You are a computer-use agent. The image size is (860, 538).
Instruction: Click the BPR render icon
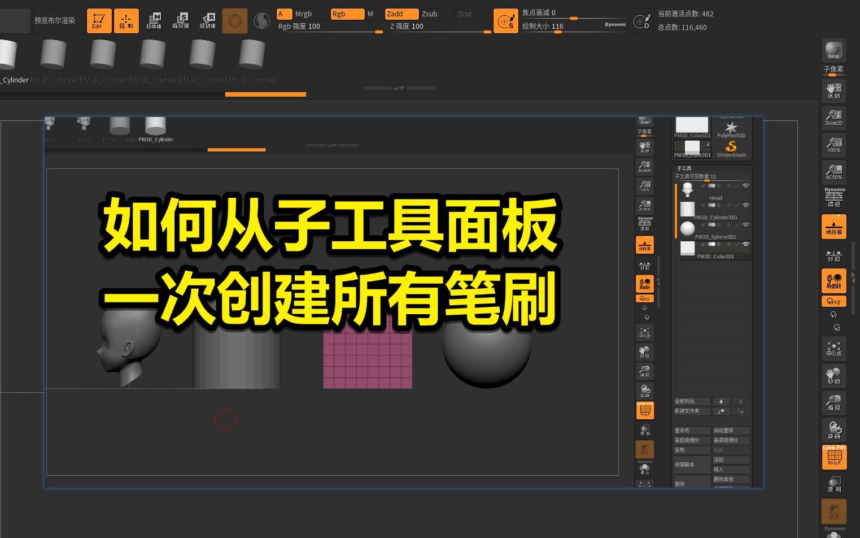tap(834, 50)
